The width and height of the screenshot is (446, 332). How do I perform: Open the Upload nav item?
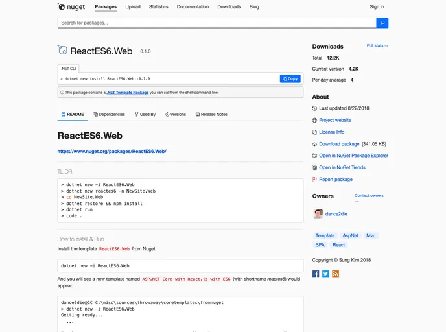pos(133,7)
